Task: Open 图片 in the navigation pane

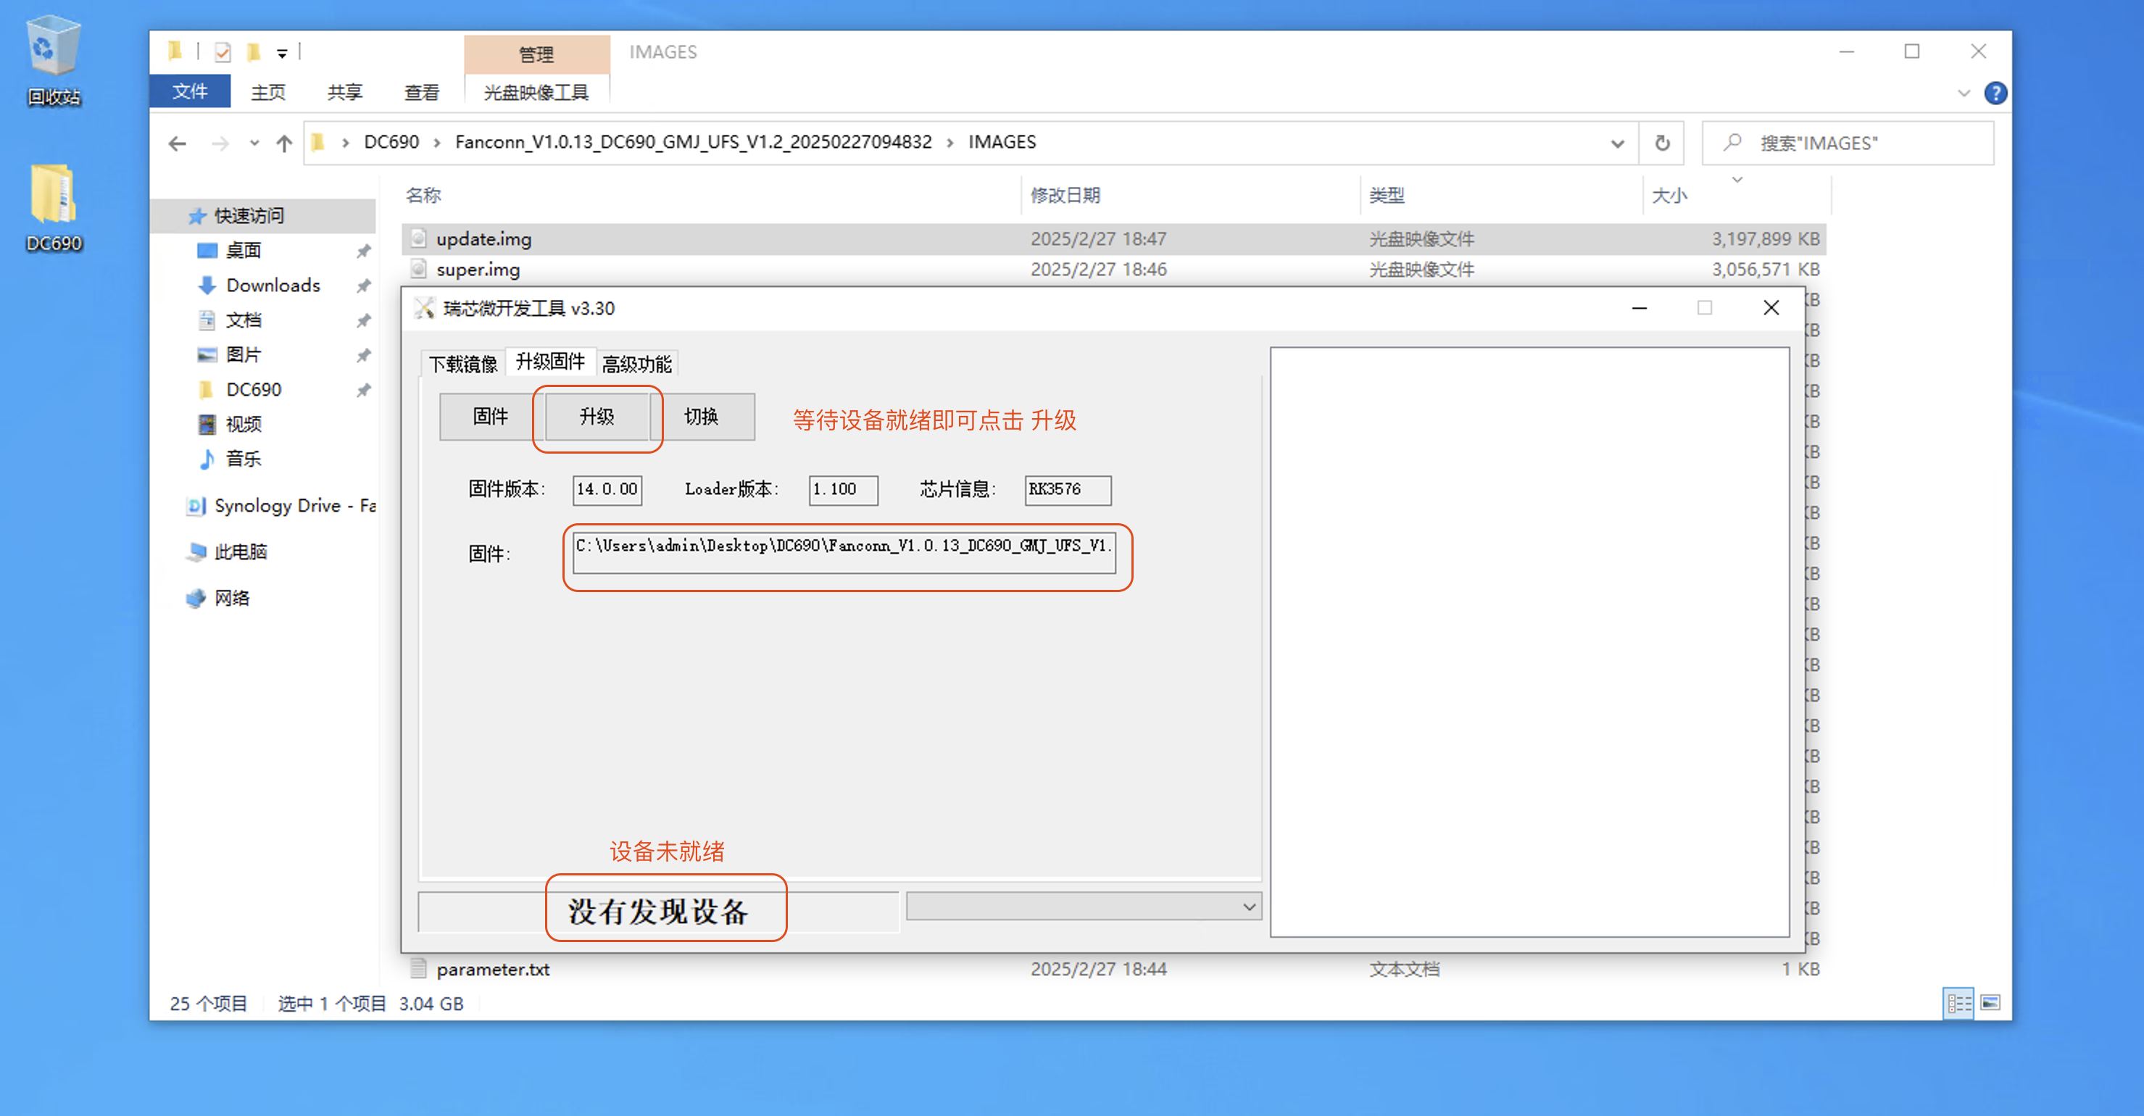Action: coord(243,355)
